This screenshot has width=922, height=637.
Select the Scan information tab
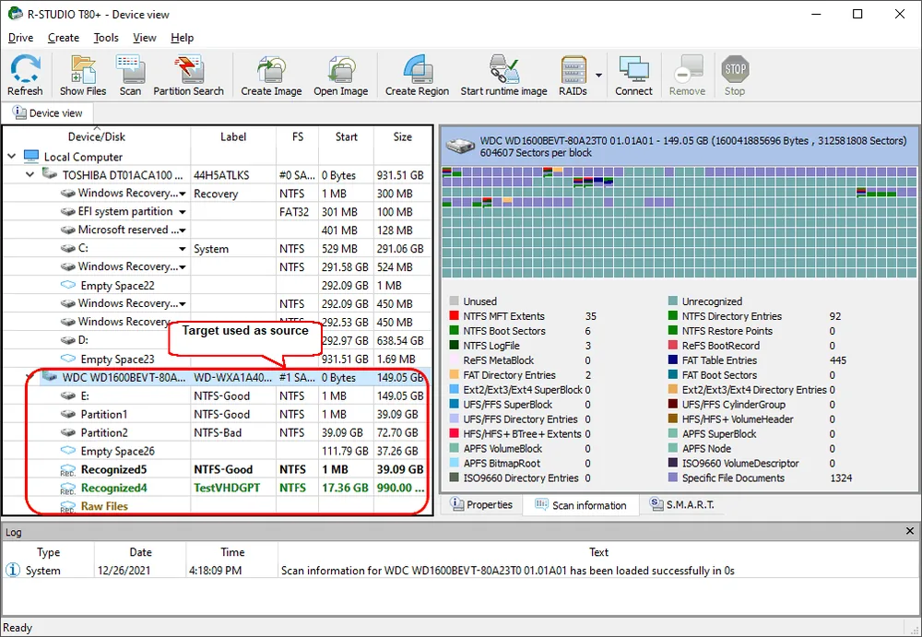pyautogui.click(x=581, y=505)
